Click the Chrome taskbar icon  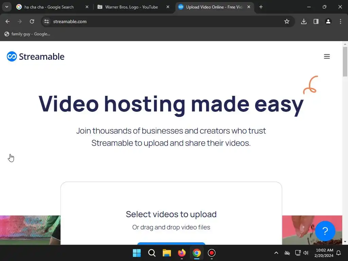(197, 253)
